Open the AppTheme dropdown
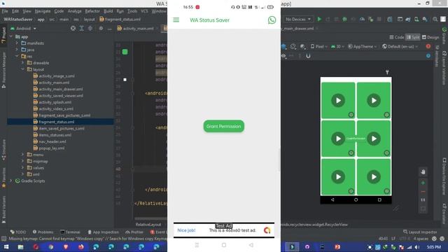 click(x=362, y=46)
